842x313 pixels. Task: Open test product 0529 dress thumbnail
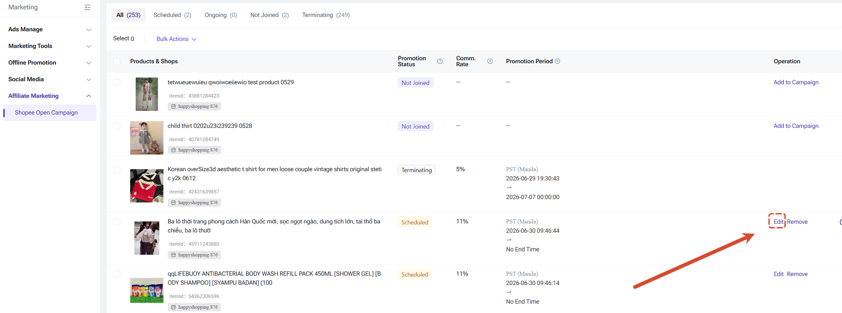coord(147,94)
